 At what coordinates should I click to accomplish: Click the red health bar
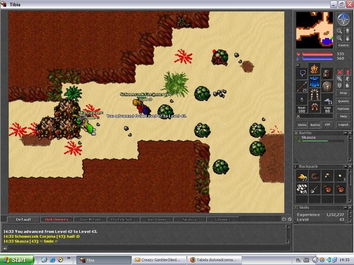[317, 54]
